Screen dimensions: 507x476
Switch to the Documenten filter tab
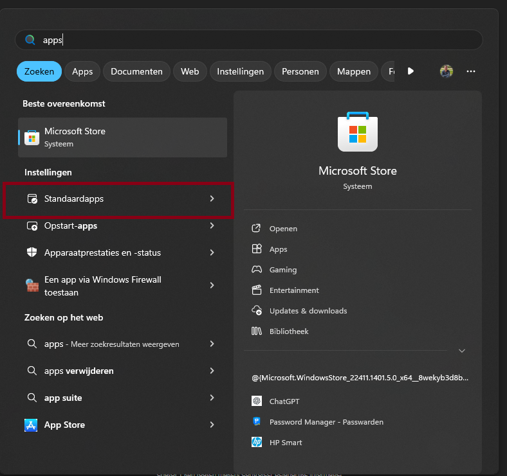pos(137,71)
